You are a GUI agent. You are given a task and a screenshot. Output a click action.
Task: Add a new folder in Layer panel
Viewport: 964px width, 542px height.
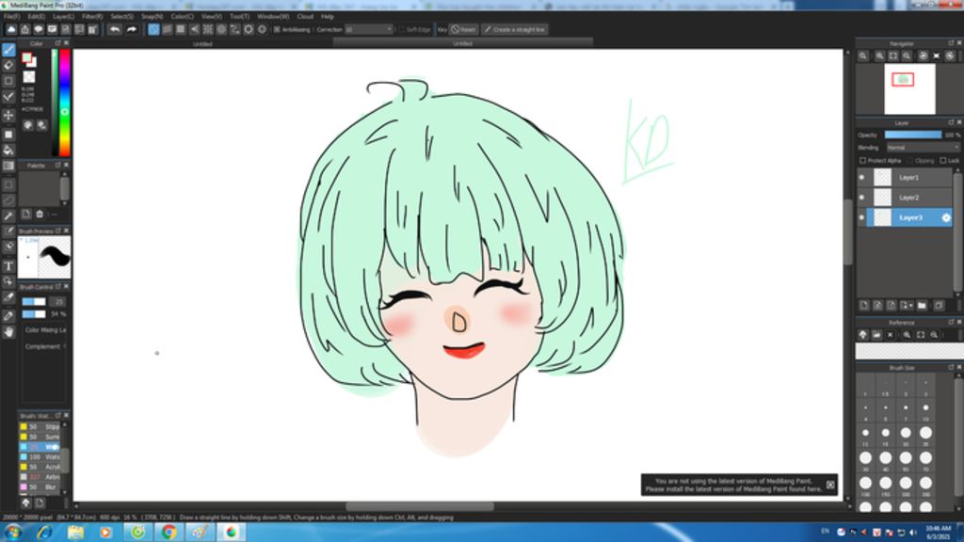coord(922,306)
